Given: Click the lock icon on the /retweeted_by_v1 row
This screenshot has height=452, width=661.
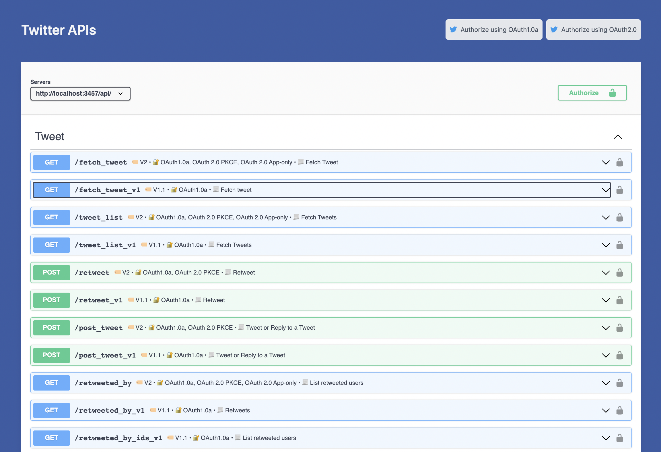Looking at the screenshot, I should (x=620, y=410).
